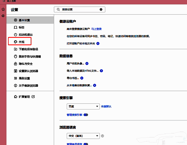Screen dimensions: 187x145
Task: Click the 傲游云账户 heading text
Action: [68, 21]
